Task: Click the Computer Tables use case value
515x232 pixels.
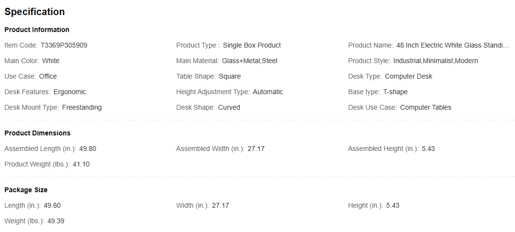Action: [x=426, y=107]
